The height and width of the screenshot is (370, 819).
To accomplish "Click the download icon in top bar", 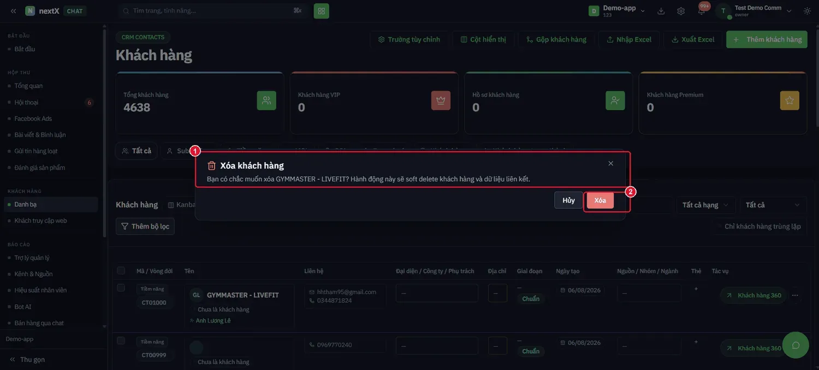I will click(661, 11).
